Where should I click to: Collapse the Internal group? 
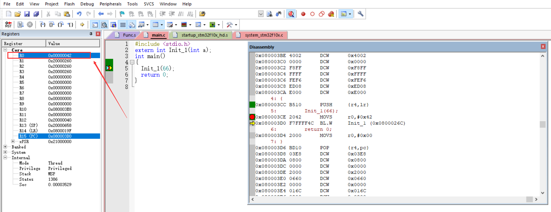(x=5, y=158)
